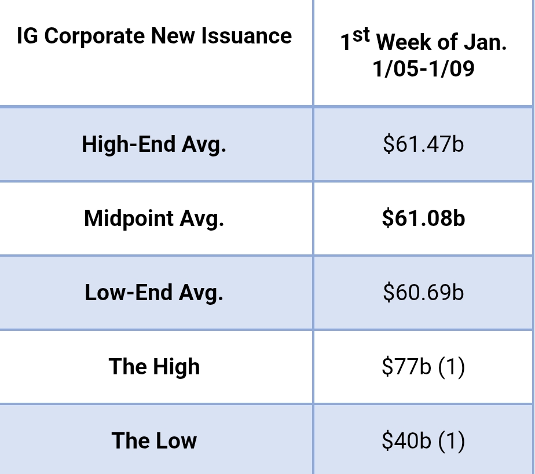Click the $77b amount

pyautogui.click(x=406, y=367)
